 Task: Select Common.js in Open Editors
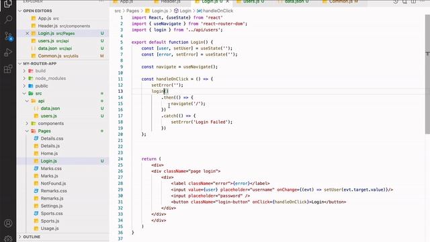pos(62,56)
